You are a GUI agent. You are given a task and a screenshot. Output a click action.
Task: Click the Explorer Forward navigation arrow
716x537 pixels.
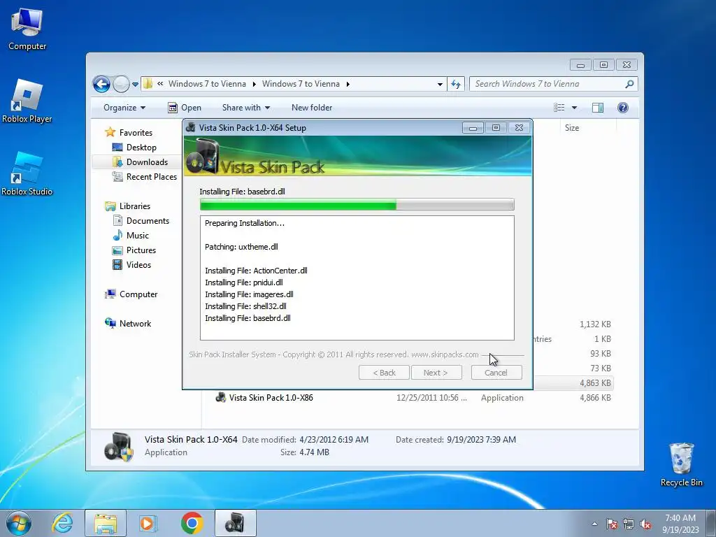(x=121, y=84)
